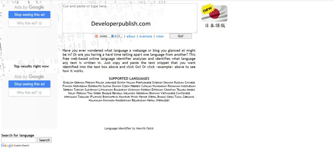Click 'French' in supported languages
The image size is (334, 157).
(90, 83)
